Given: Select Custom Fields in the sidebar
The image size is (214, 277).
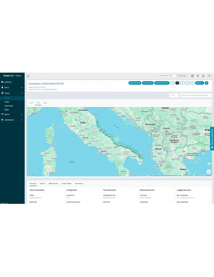Looking at the screenshot, I should [x=8, y=106].
